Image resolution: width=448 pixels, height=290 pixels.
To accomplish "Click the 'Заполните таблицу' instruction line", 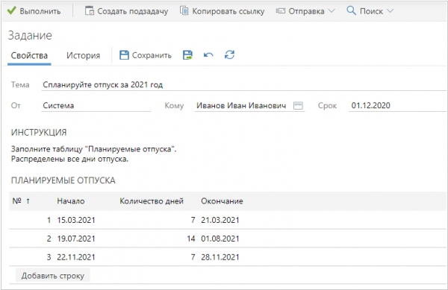I will [94, 149].
